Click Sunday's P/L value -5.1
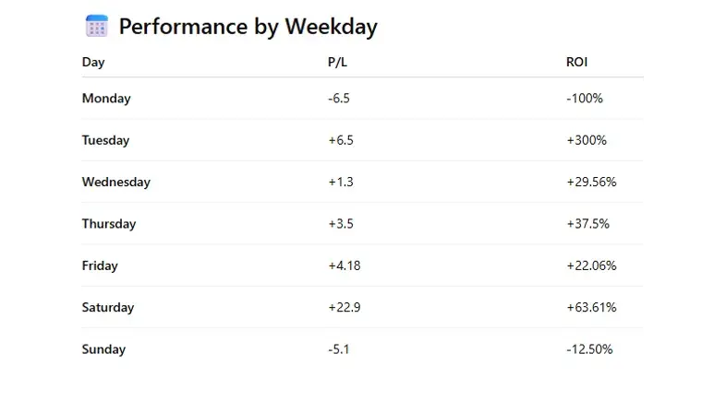The image size is (714, 401). (x=339, y=349)
